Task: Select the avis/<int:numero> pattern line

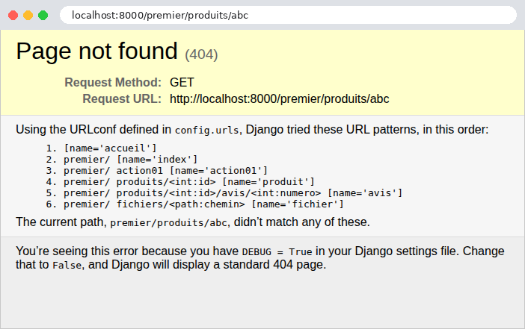Action: (233, 193)
